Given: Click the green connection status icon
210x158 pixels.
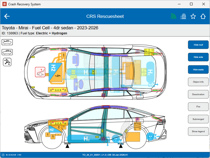Looking at the screenshot, I should click(173, 16).
